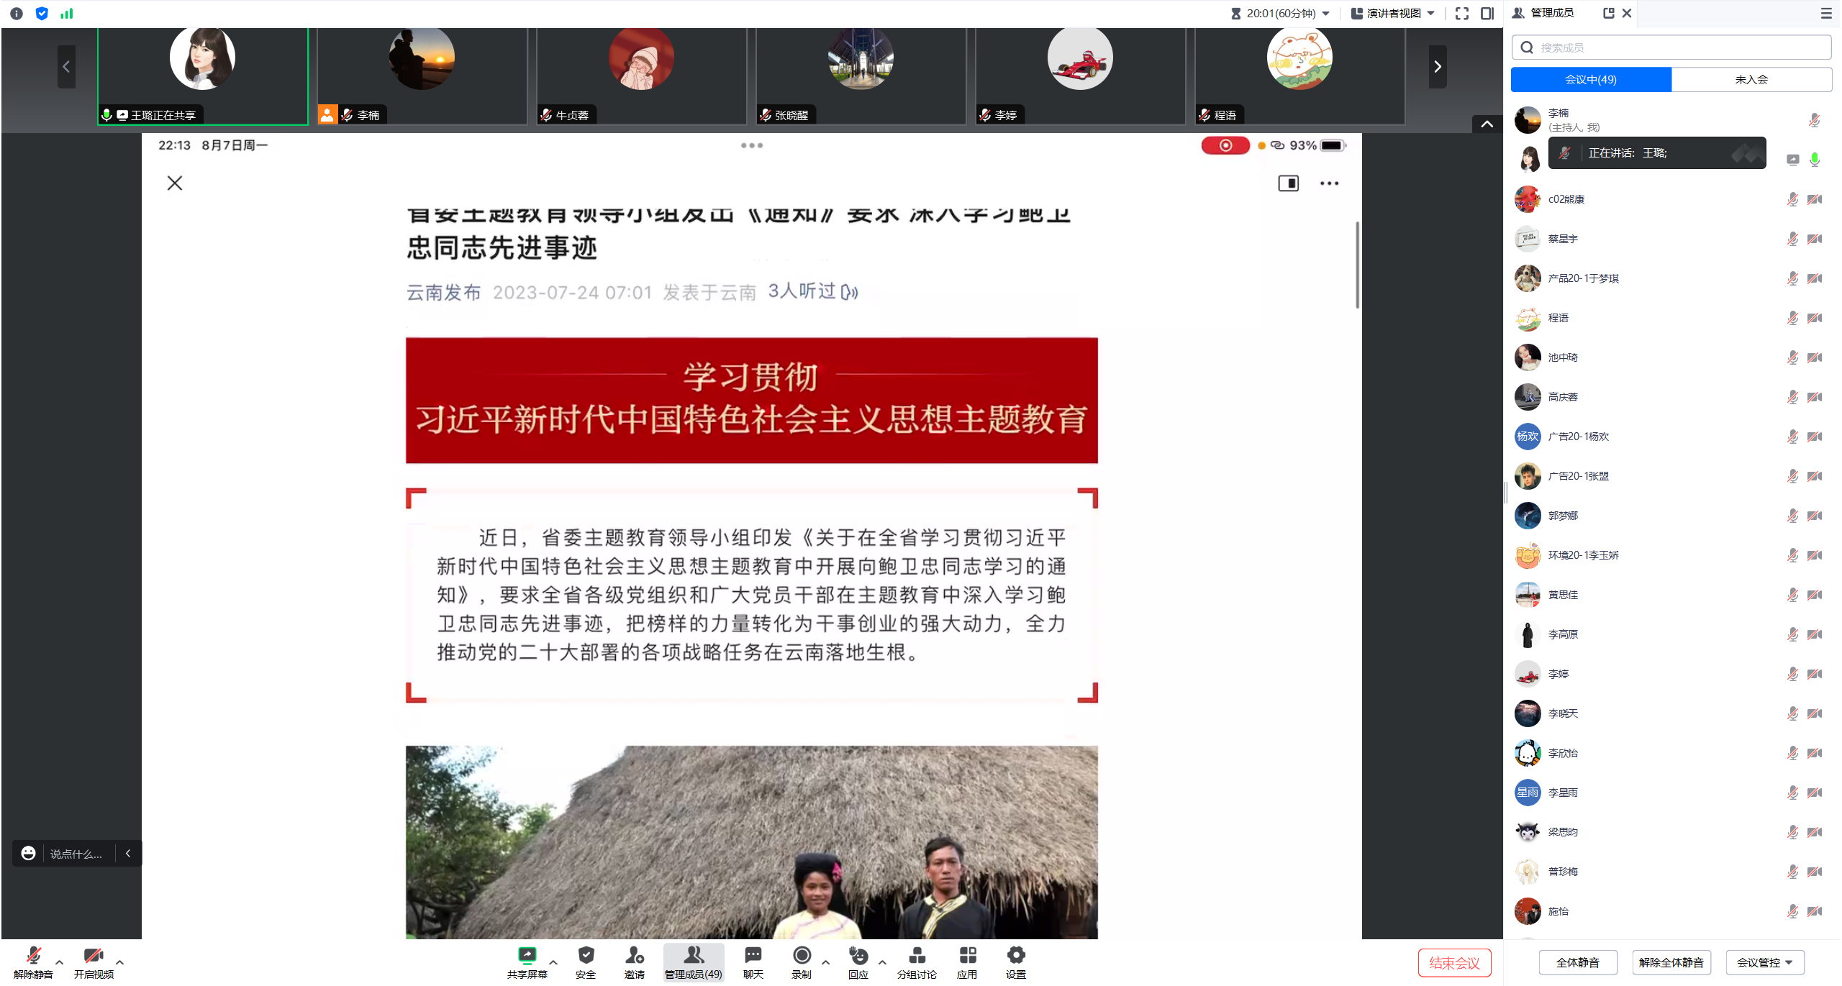Expand the 会议管控 dropdown button
The height and width of the screenshot is (986, 1842).
[1764, 962]
